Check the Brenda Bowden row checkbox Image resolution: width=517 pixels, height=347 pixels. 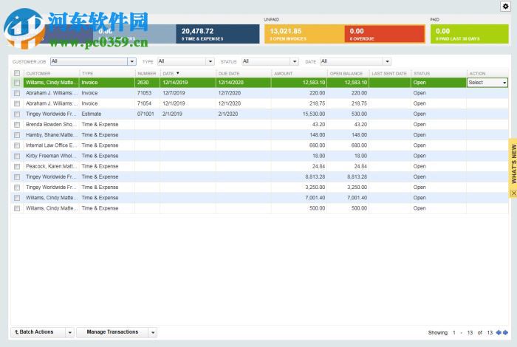(17, 125)
